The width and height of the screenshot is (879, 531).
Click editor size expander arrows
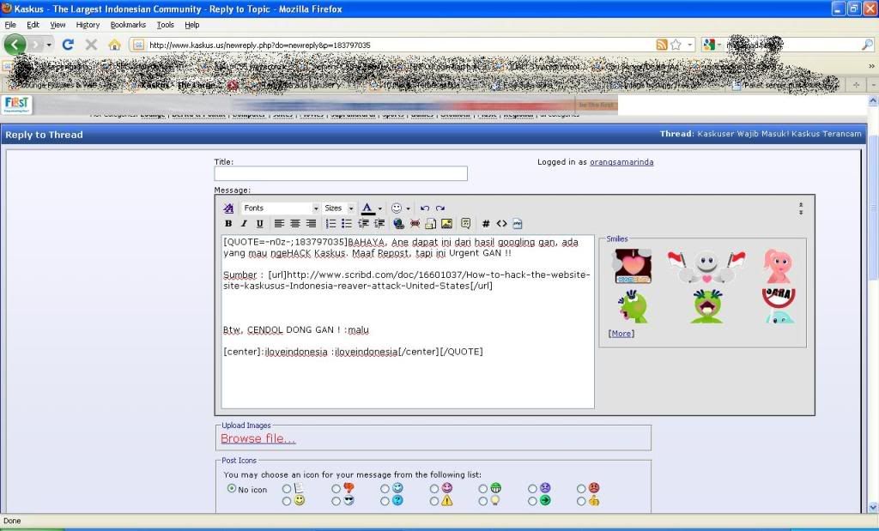point(801,208)
